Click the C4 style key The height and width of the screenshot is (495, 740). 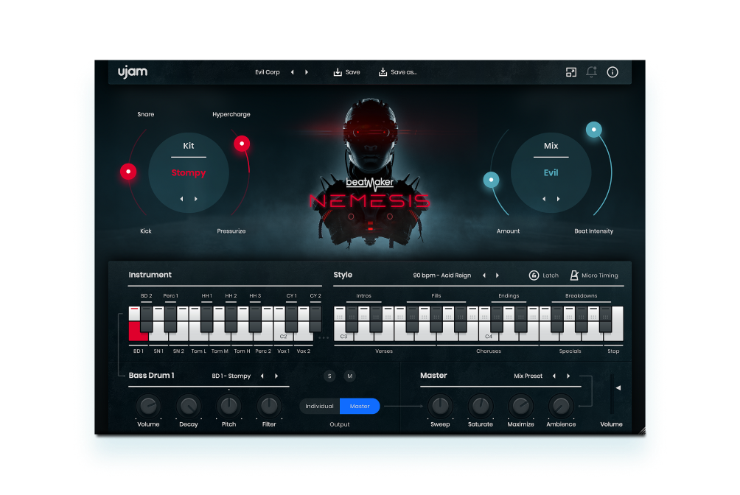pyautogui.click(x=489, y=336)
